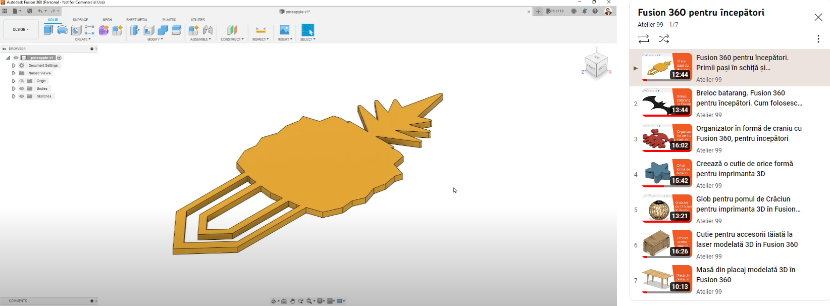Expand the Document Settings node

click(x=14, y=66)
